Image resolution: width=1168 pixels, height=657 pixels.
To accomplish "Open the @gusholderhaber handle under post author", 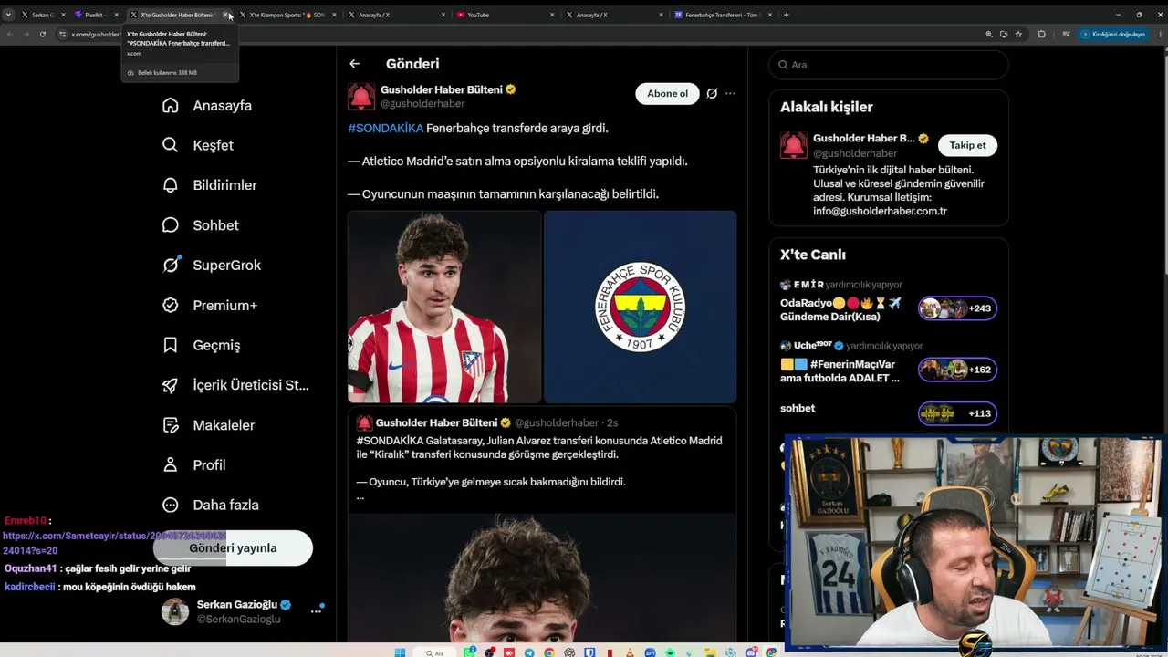I will point(422,104).
